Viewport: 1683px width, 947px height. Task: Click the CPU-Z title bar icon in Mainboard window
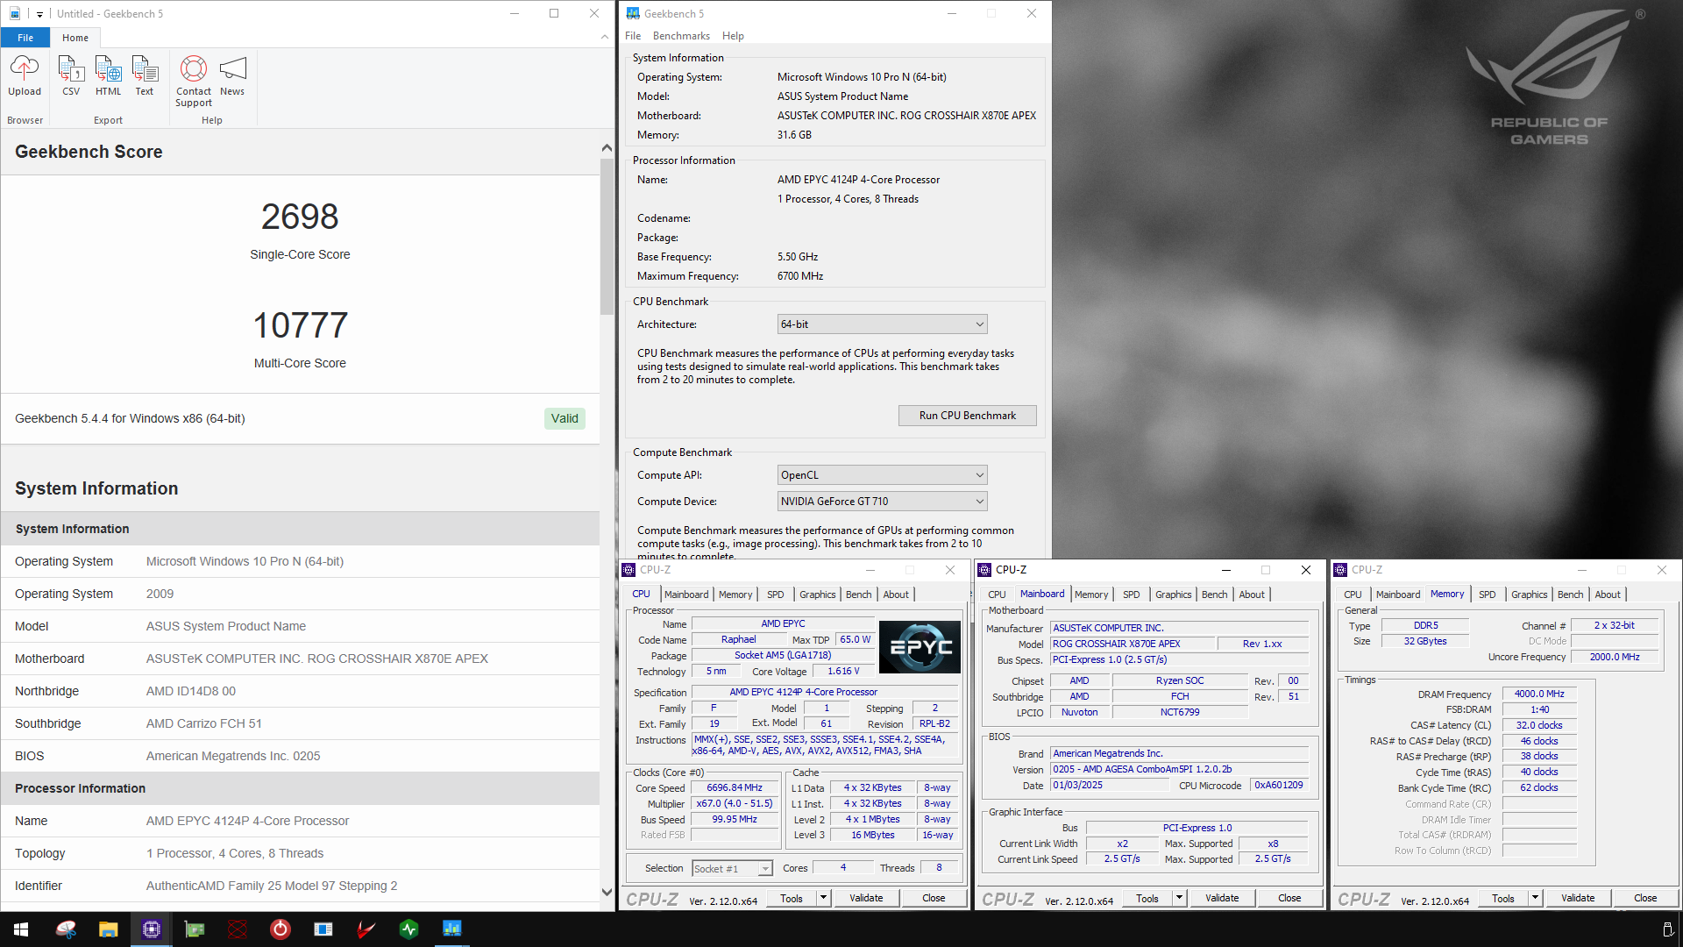click(x=984, y=570)
